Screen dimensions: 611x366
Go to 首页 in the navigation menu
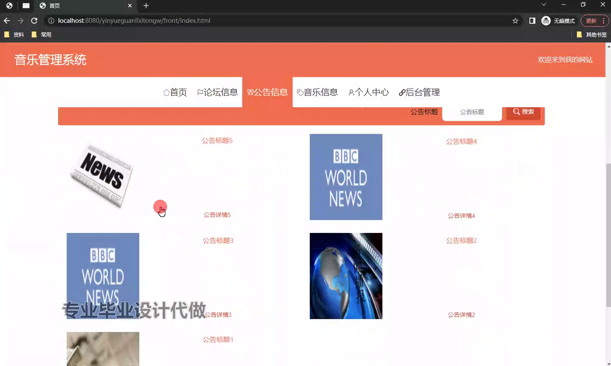coord(175,92)
